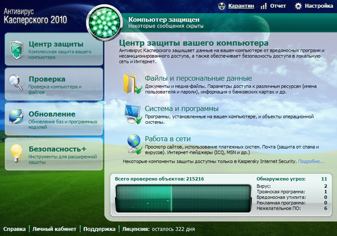Switch to the Безопасность+ tab
Viewport: 337px width, 236px height.
[54, 154]
